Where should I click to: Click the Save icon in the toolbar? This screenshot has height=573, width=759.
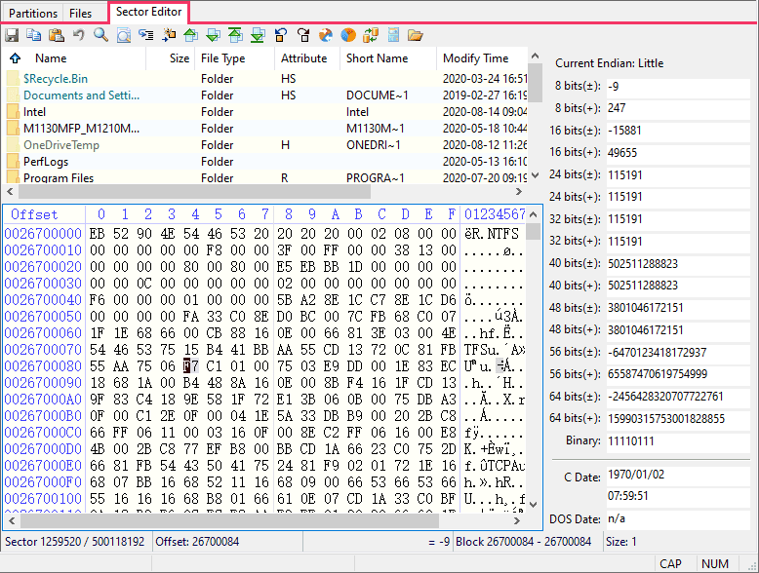(x=12, y=35)
